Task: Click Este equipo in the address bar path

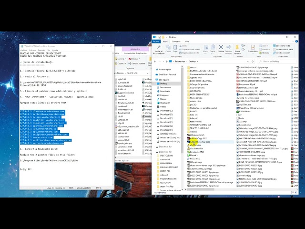Action: pyautogui.click(x=180, y=62)
